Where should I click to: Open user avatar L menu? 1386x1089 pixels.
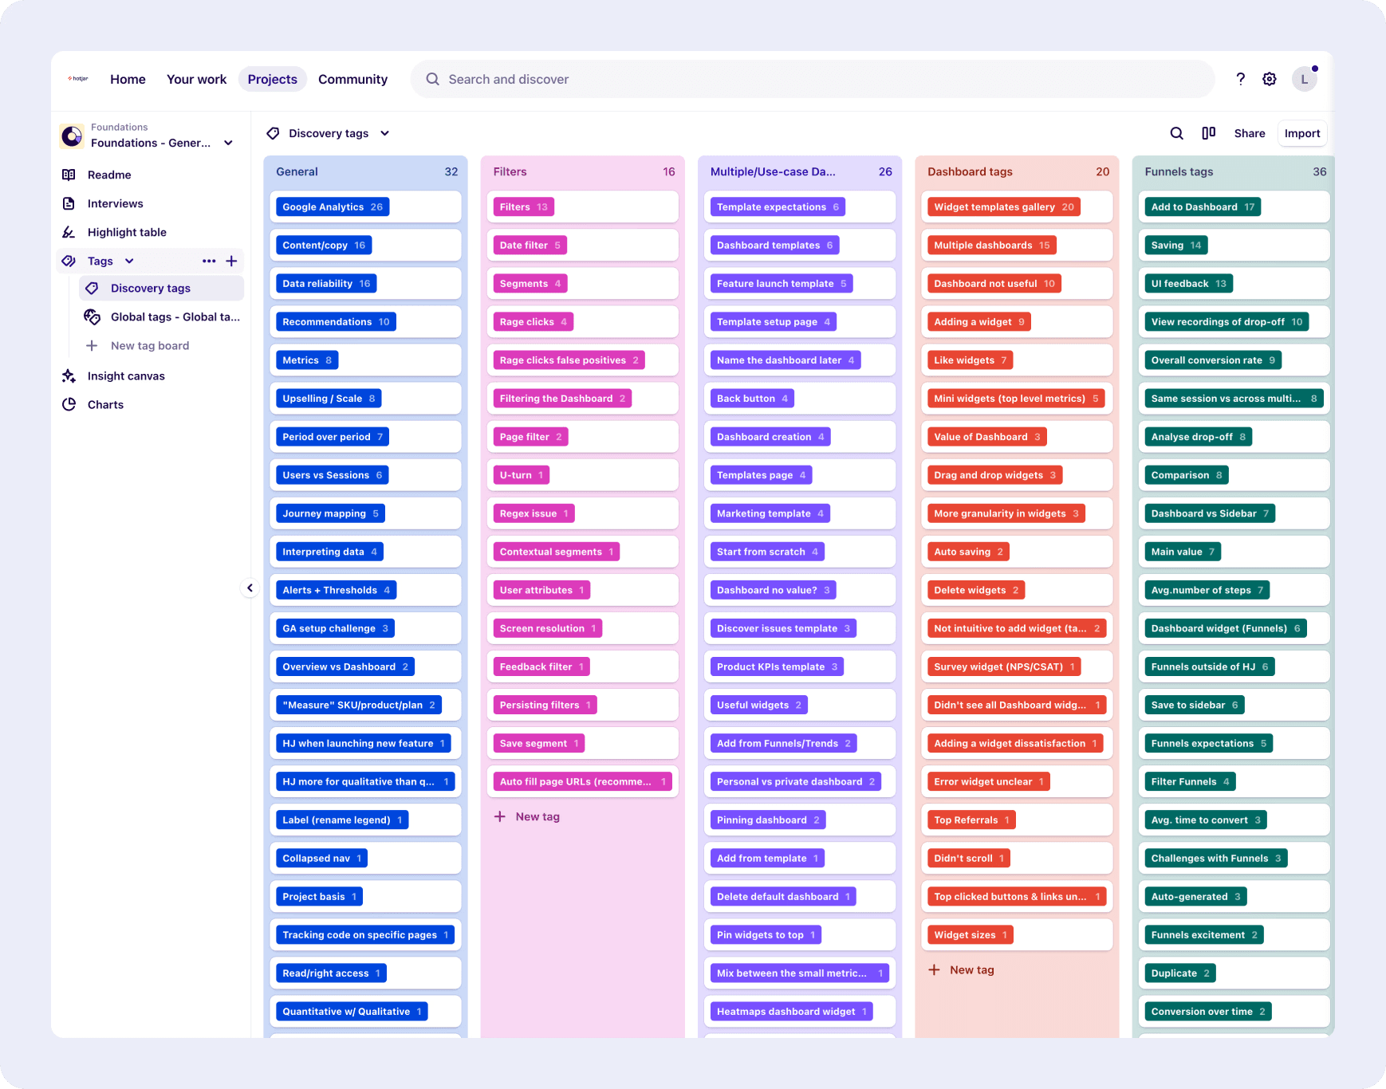point(1305,79)
